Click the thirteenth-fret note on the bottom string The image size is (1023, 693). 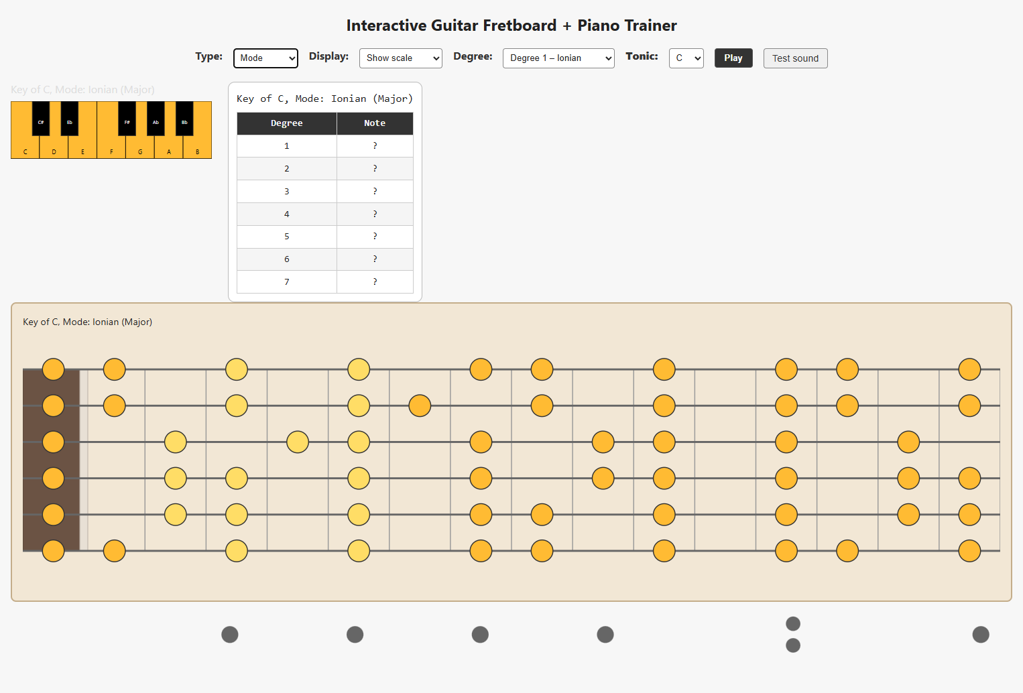click(847, 551)
